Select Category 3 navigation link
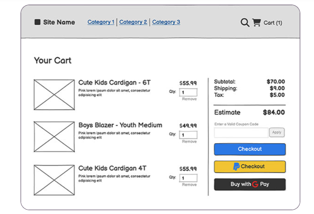Image resolution: width=314 pixels, height=214 pixels. click(x=166, y=22)
